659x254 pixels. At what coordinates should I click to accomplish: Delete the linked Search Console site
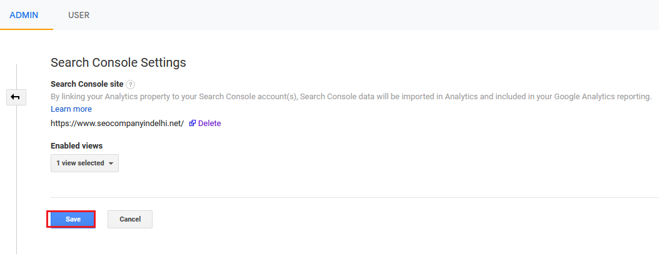tap(209, 124)
